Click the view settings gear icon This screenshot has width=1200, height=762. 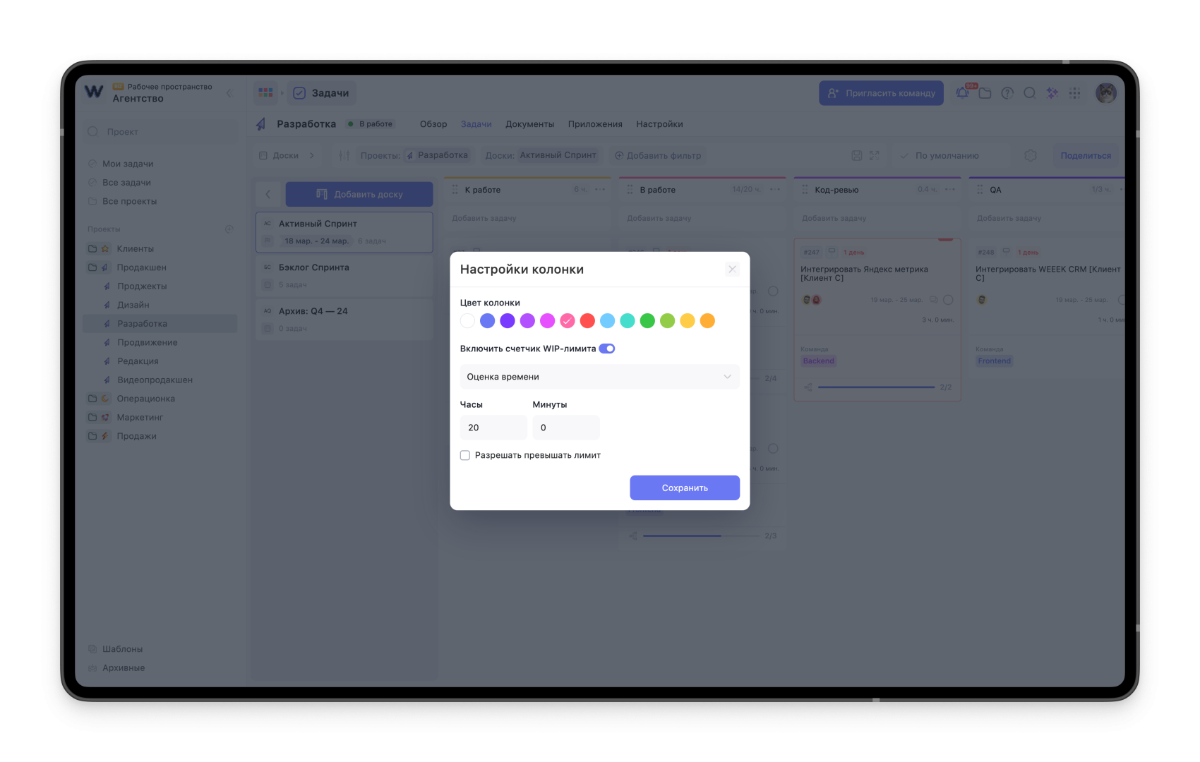pos(1031,155)
